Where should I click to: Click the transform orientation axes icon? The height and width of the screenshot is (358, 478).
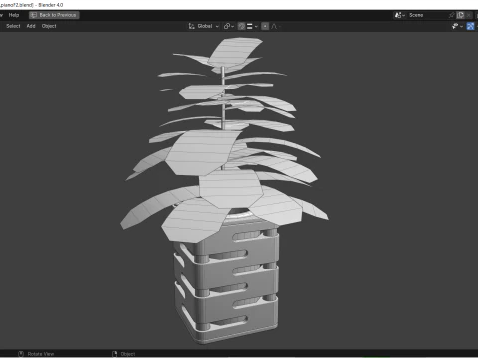click(x=191, y=26)
